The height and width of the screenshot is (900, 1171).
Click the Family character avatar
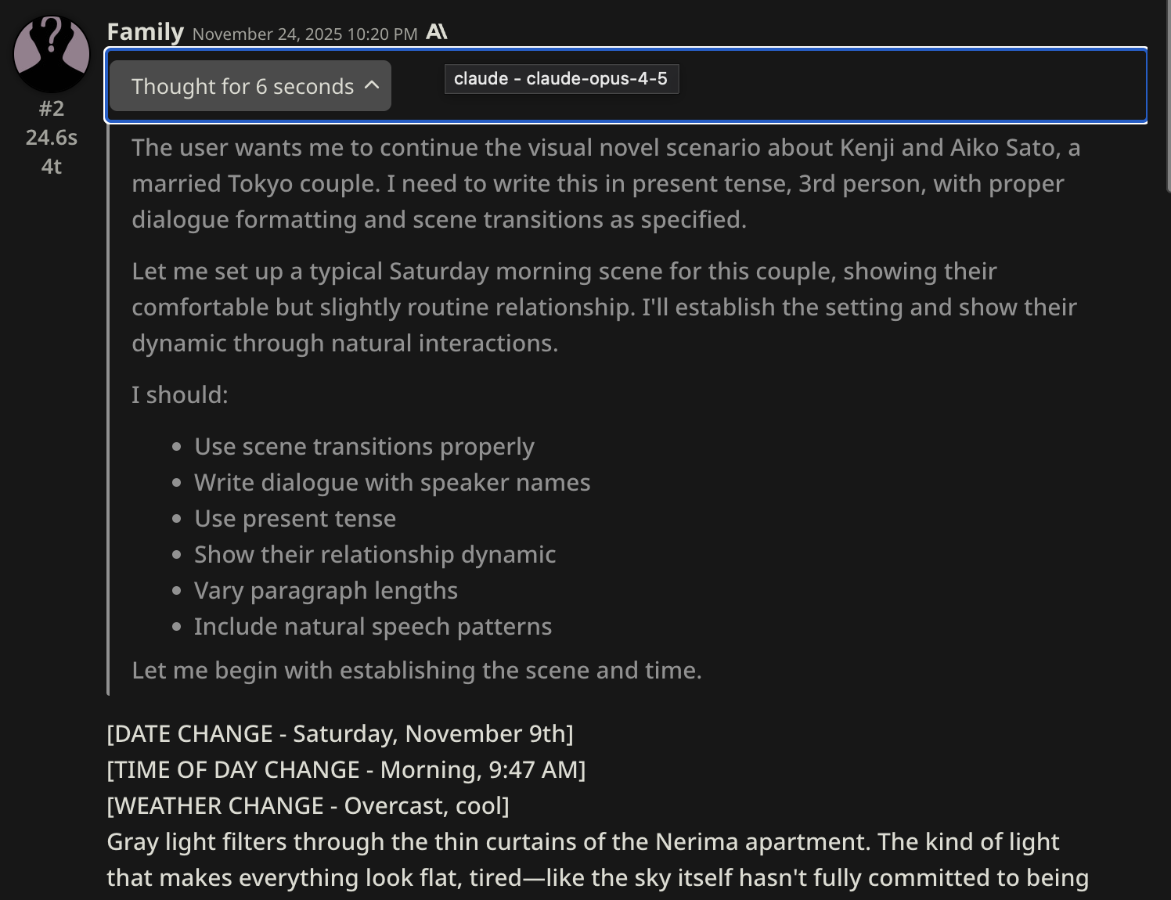click(x=52, y=53)
